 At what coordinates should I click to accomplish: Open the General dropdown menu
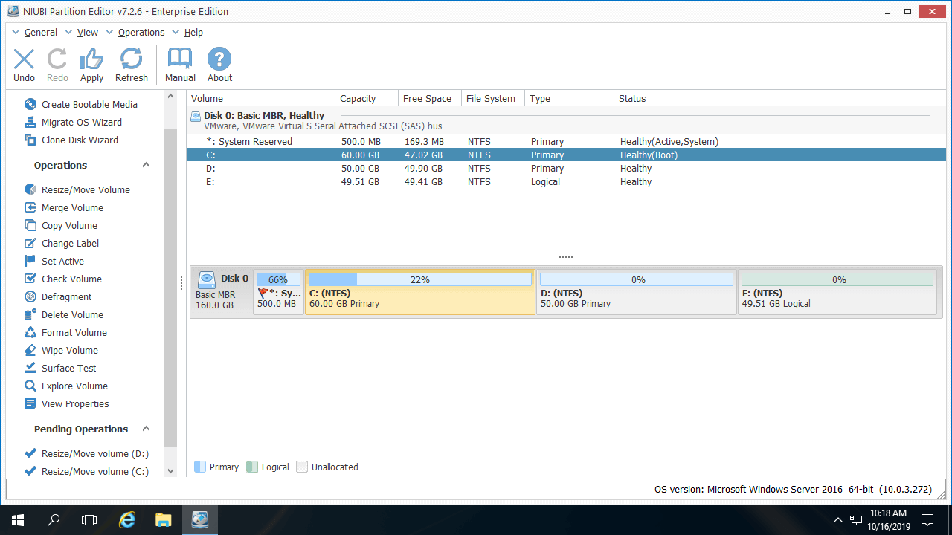(x=40, y=33)
